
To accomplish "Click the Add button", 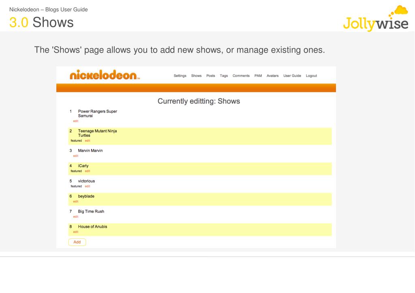I will pos(77,242).
